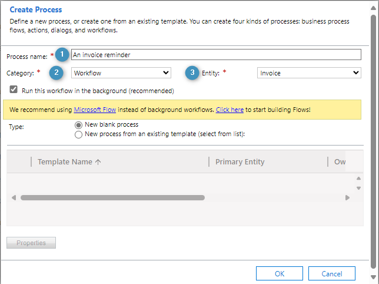The height and width of the screenshot is (284, 379).
Task: Select New blank process radio option
Action: click(78, 125)
